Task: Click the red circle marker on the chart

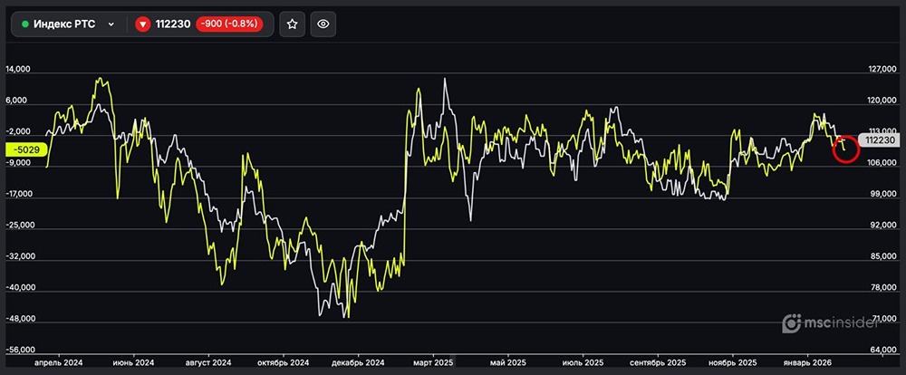Action: click(x=845, y=149)
